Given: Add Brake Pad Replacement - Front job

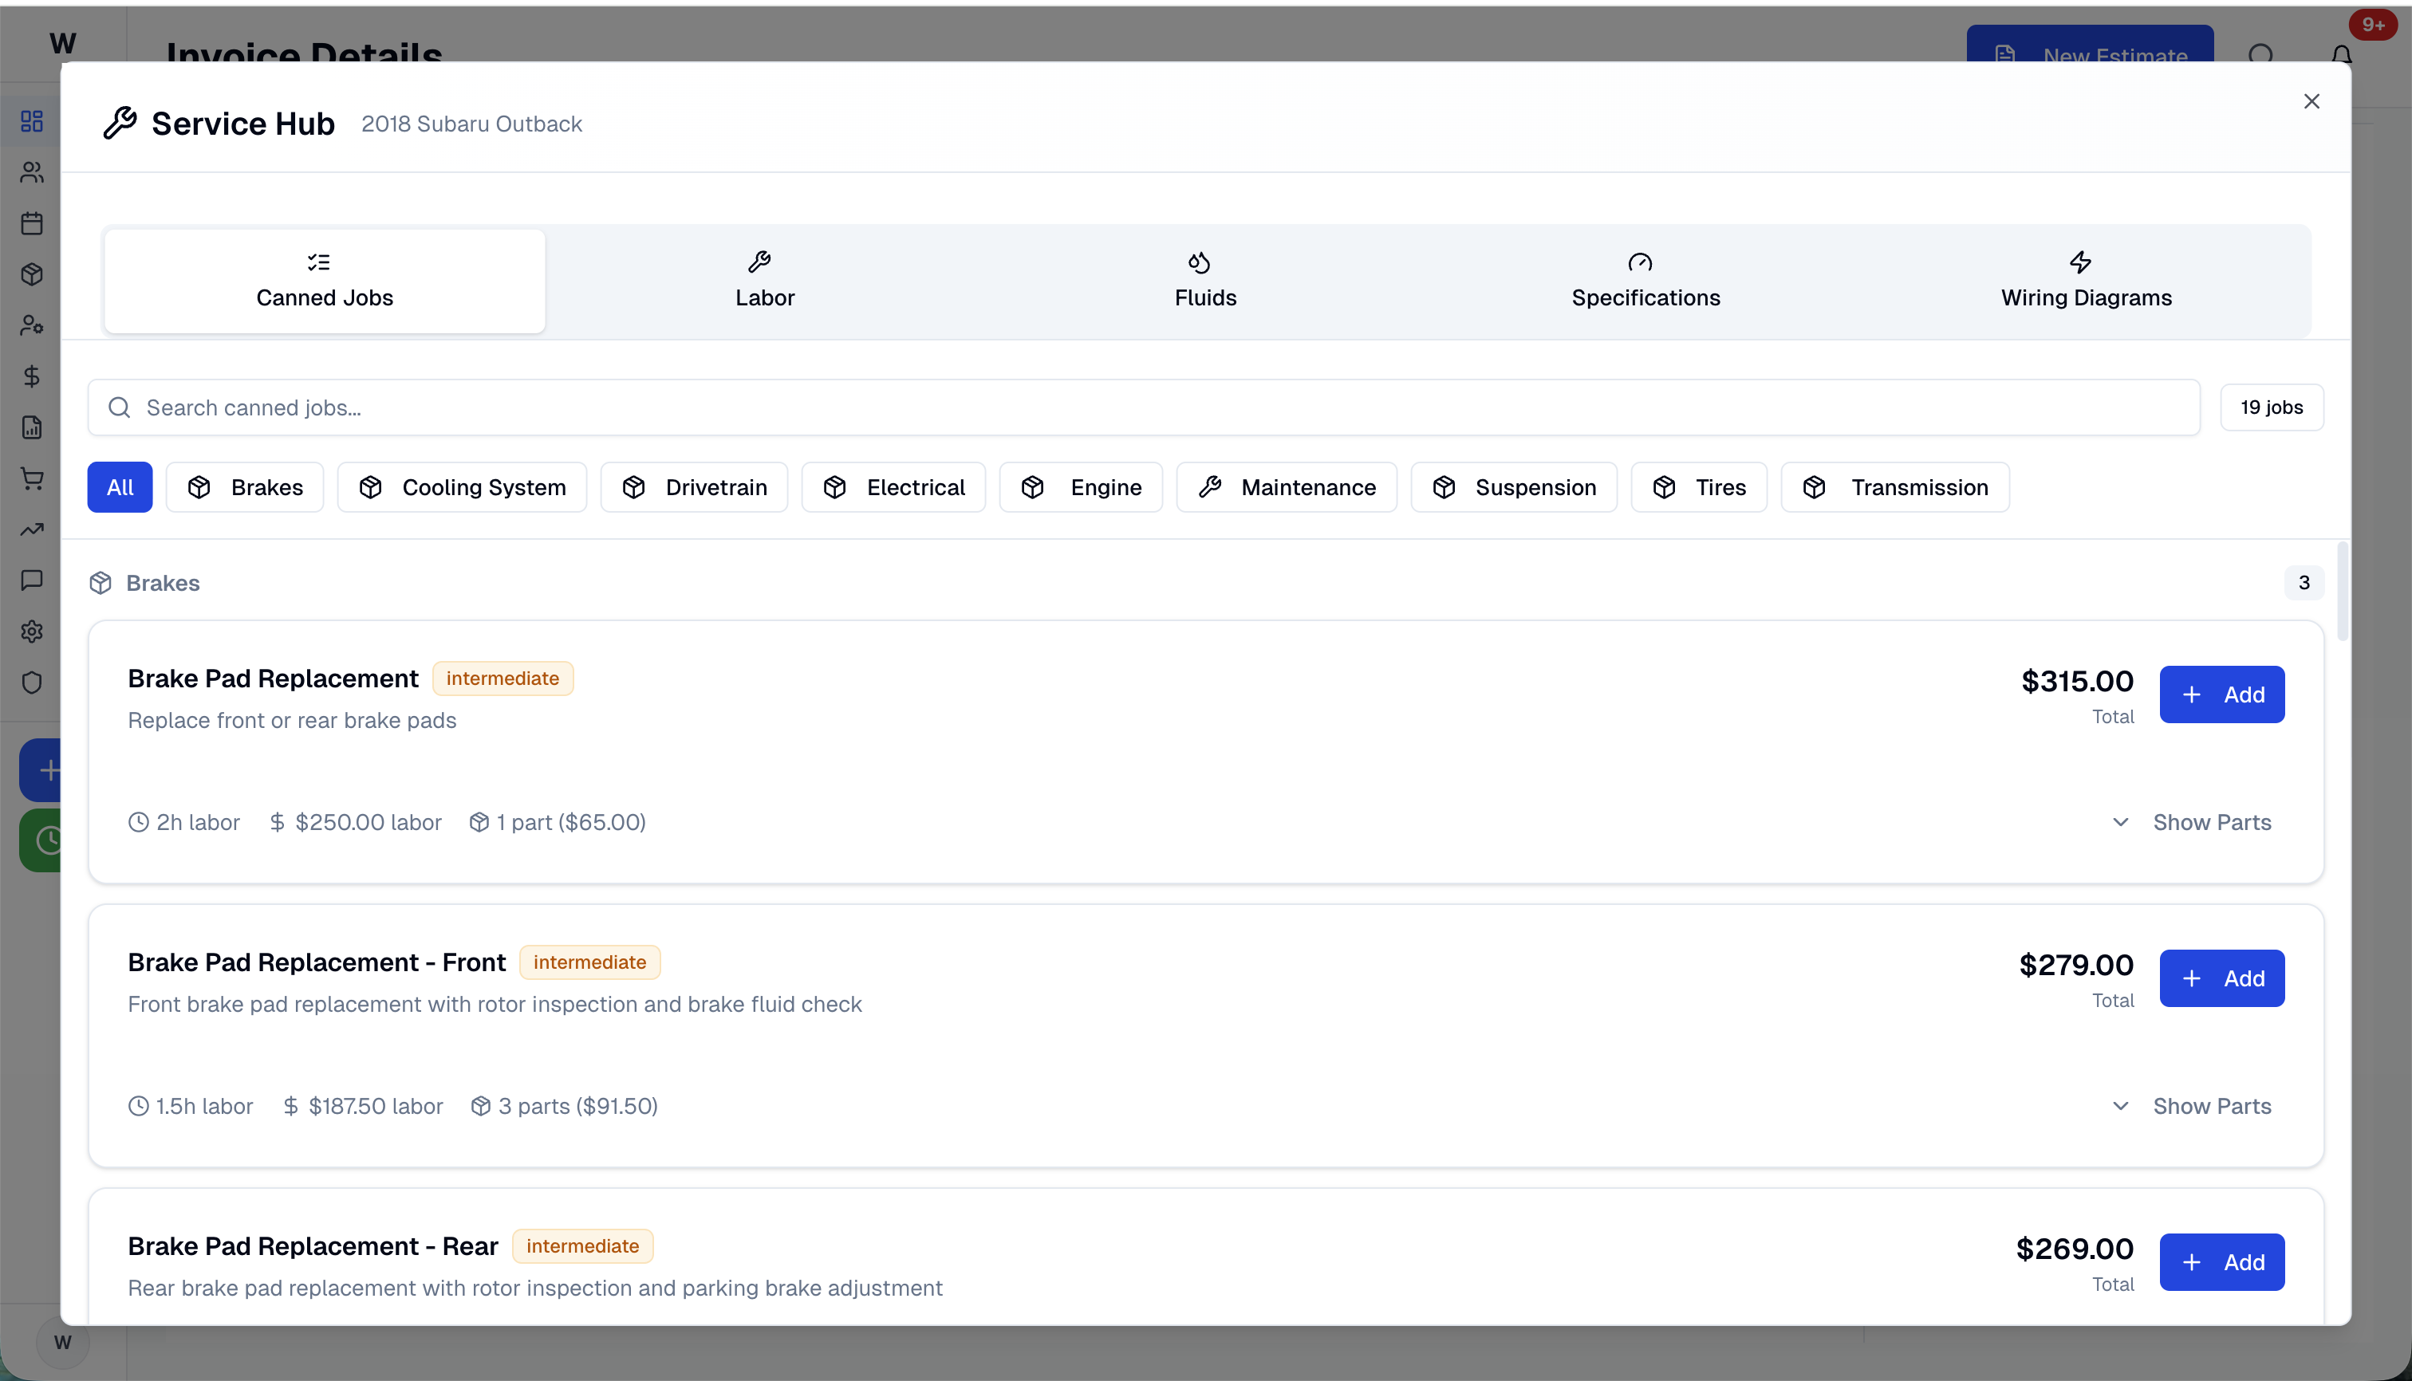Looking at the screenshot, I should click(x=2222, y=978).
